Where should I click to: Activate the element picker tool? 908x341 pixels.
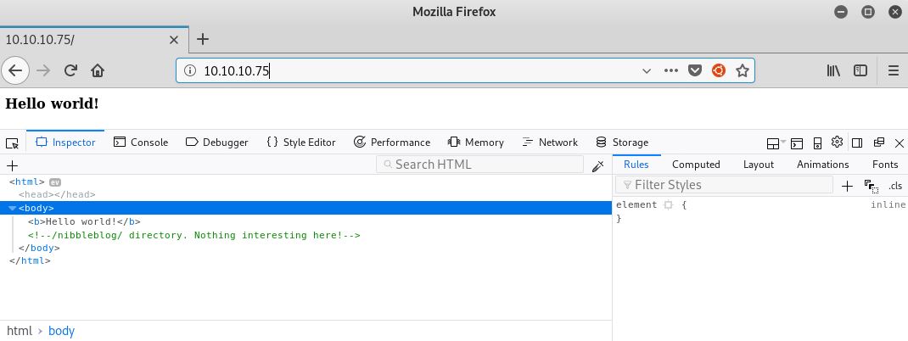pos(12,143)
